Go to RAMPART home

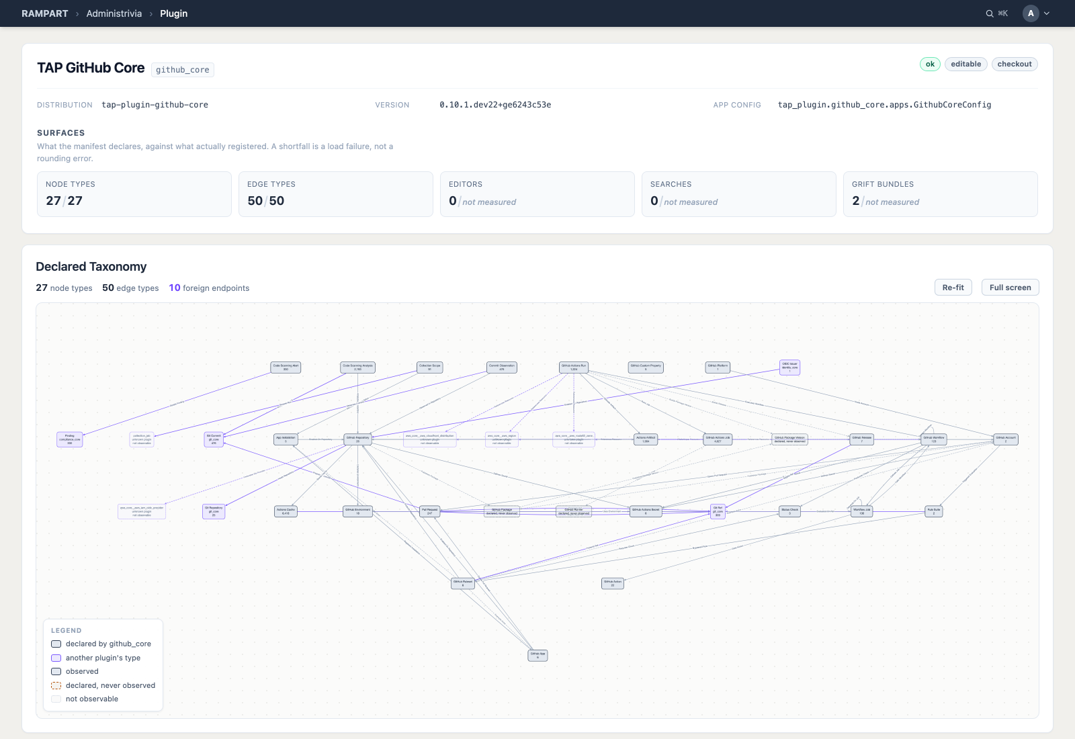tap(44, 13)
